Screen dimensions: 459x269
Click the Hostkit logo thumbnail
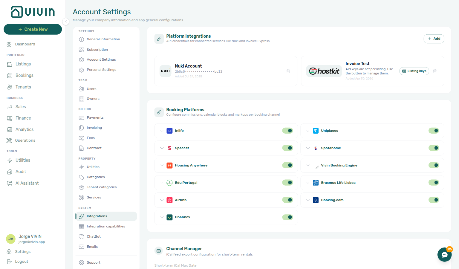pos(324,71)
